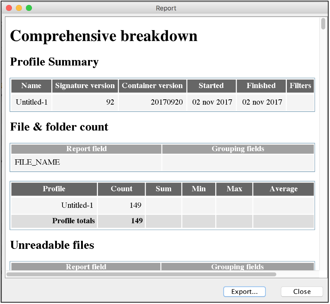The width and height of the screenshot is (330, 304).
Task: Select the Average column header
Action: click(283, 189)
